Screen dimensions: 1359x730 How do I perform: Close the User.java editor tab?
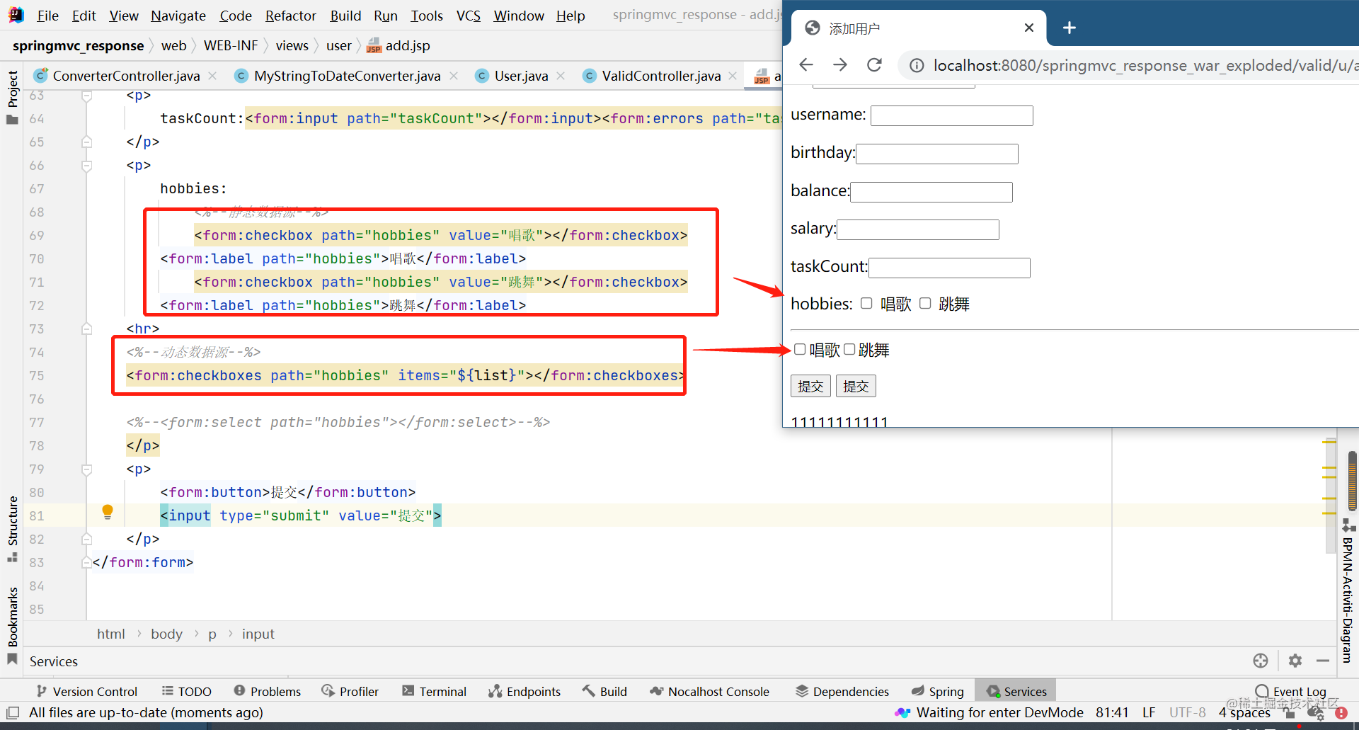click(561, 76)
